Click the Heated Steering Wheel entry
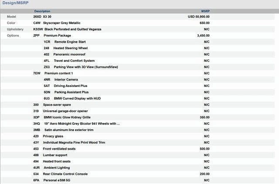 pos(71,48)
